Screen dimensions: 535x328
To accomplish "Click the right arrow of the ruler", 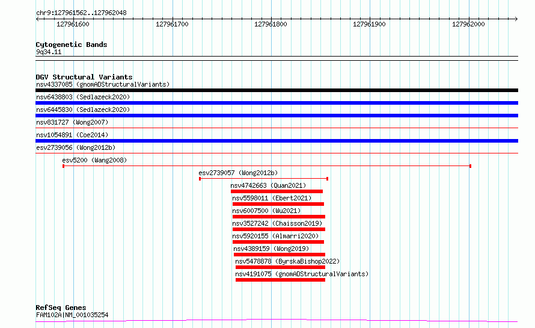I will point(516,19).
